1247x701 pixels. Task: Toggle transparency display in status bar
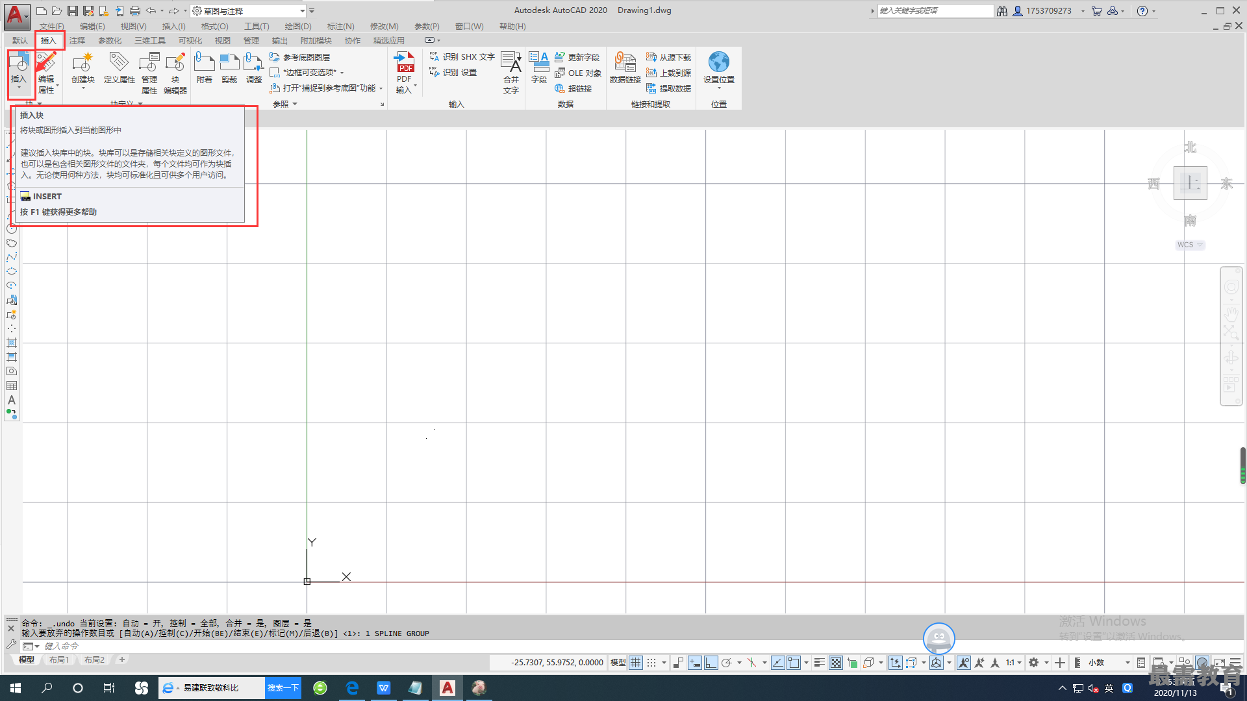[836, 663]
